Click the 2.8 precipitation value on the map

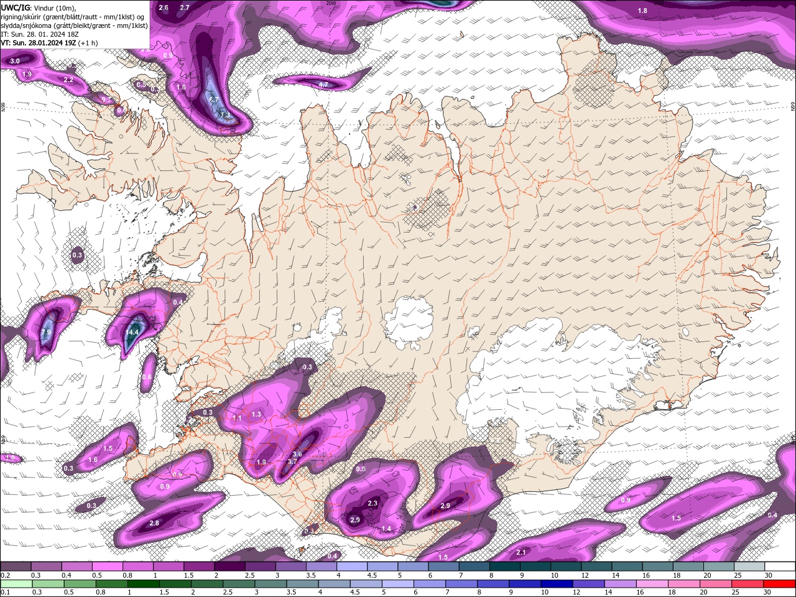point(154,524)
